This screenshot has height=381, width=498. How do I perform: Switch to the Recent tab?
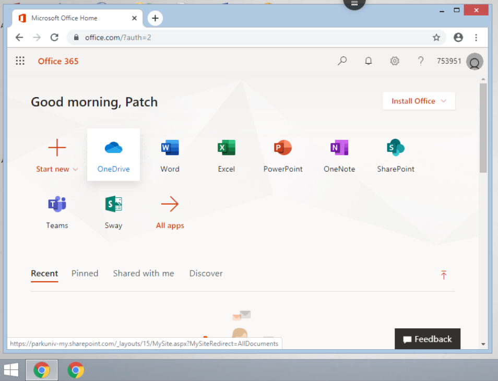[44, 273]
